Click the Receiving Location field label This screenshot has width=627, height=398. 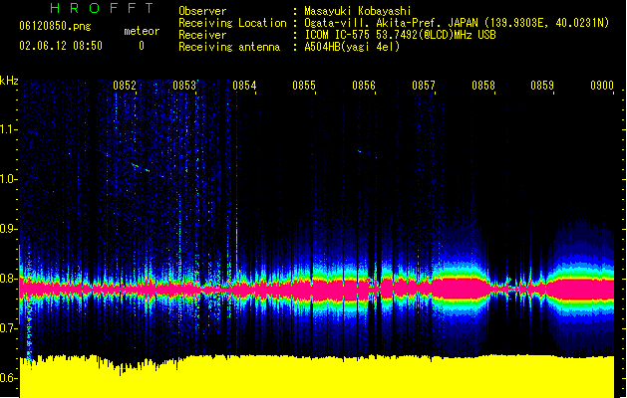(x=232, y=23)
